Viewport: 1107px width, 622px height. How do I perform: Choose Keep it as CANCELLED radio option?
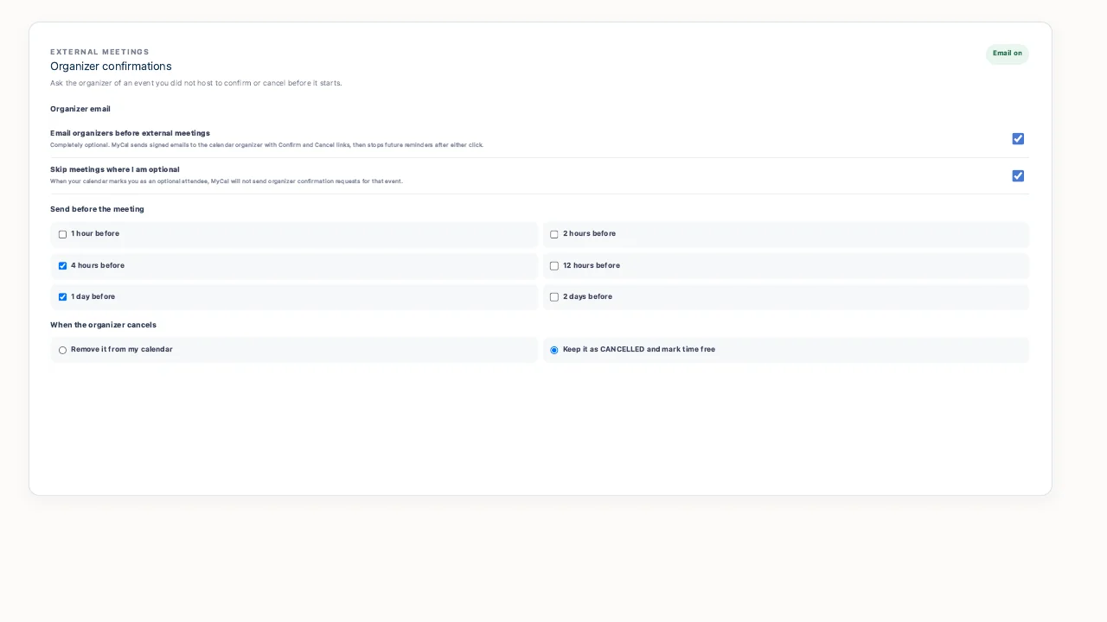(x=554, y=350)
